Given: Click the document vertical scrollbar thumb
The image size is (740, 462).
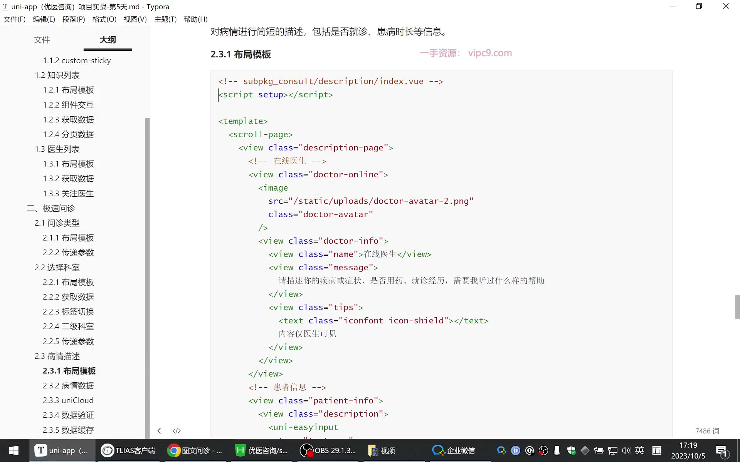Looking at the screenshot, I should (x=737, y=307).
